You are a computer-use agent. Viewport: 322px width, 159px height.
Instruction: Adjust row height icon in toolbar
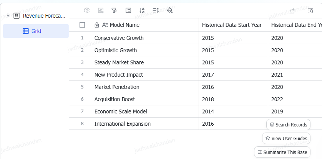[x=156, y=10]
